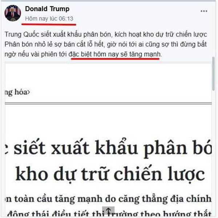This screenshot has width=218, height=218.
Task: Click the post line starting 'Trung Quốc siết'
Action: (106, 35)
